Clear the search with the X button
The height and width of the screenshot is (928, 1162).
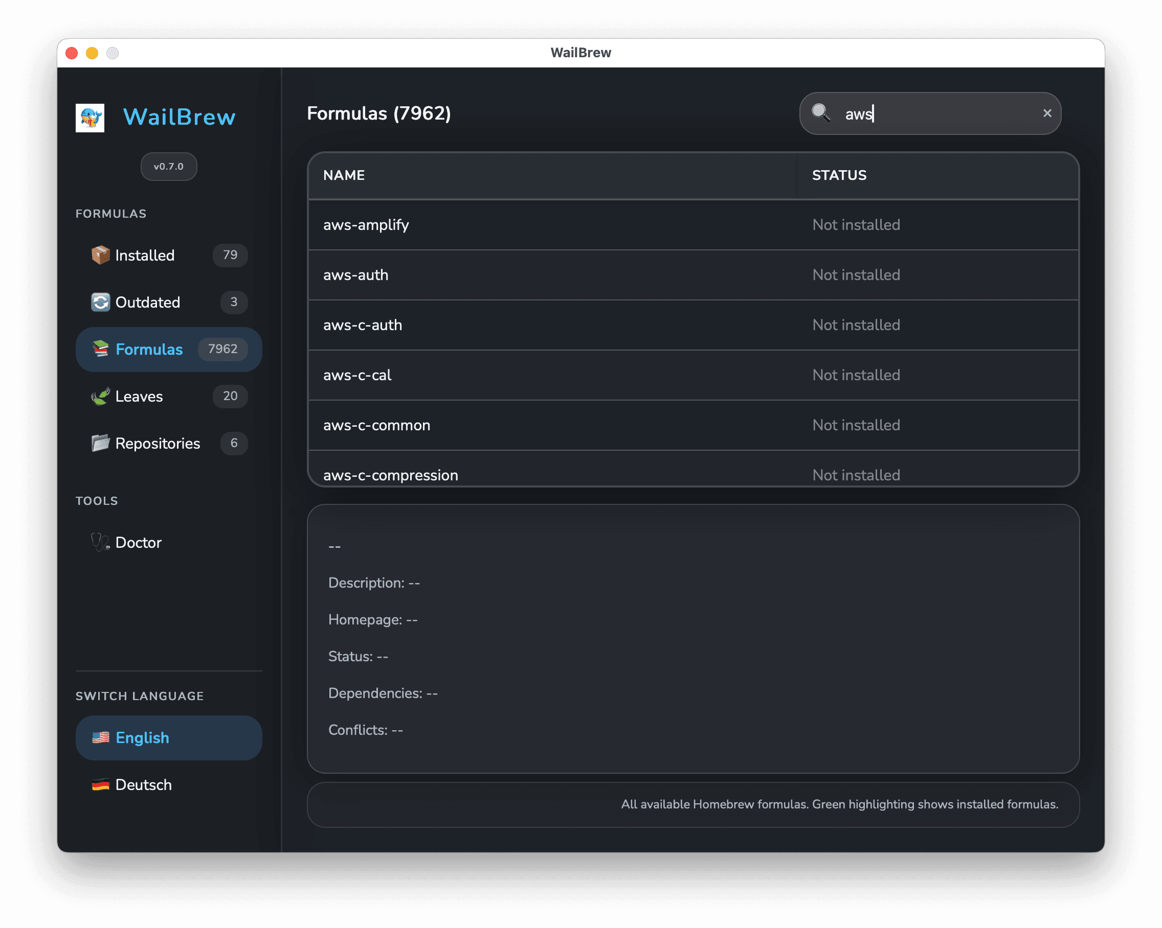(1046, 113)
